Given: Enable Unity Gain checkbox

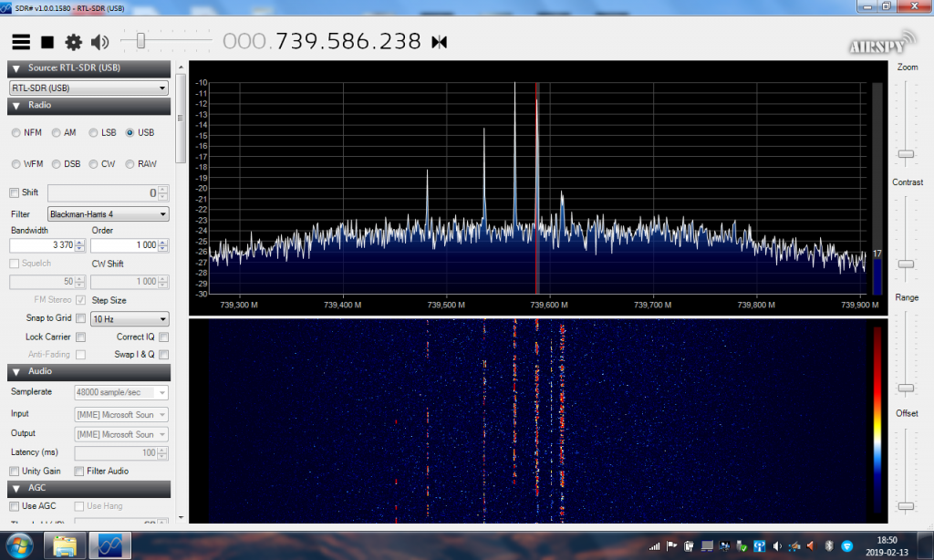Looking at the screenshot, I should click(15, 472).
